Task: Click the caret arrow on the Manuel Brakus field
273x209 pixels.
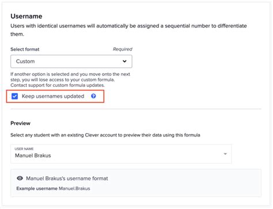Action: coord(225,154)
